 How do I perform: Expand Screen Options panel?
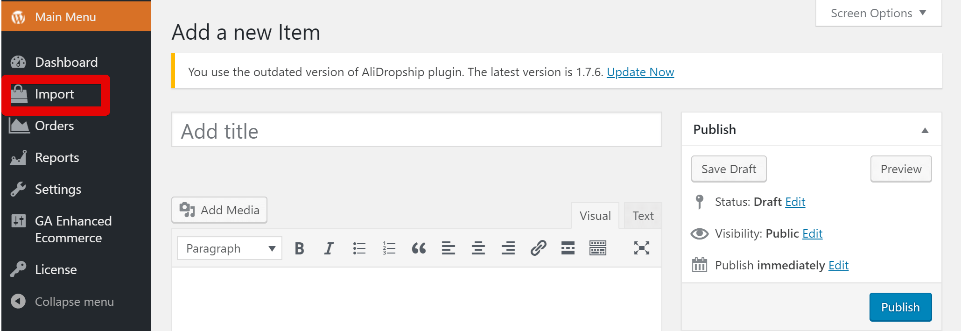(878, 13)
